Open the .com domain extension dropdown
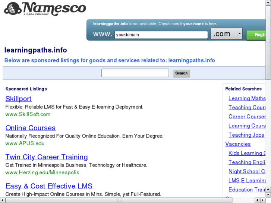 click(227, 34)
